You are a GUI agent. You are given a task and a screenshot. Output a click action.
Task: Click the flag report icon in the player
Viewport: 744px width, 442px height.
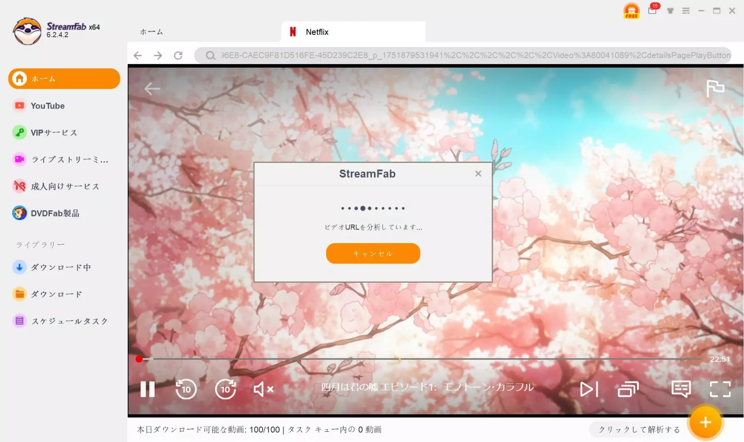(715, 88)
